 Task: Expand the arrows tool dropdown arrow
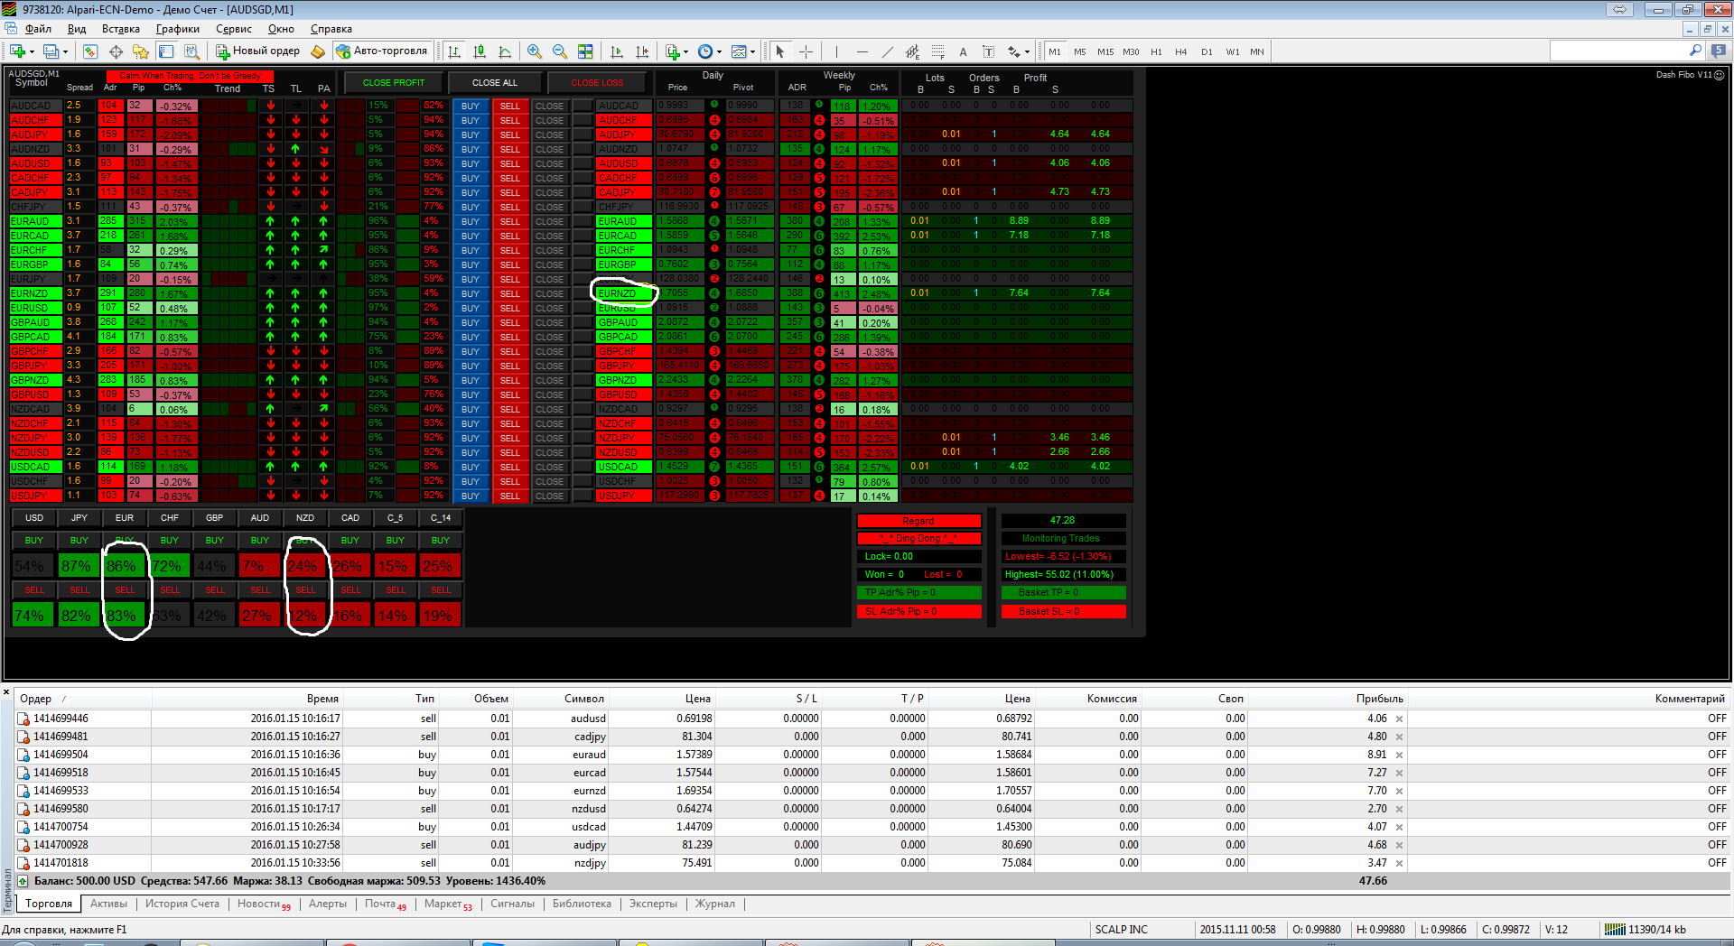pyautogui.click(x=1027, y=52)
